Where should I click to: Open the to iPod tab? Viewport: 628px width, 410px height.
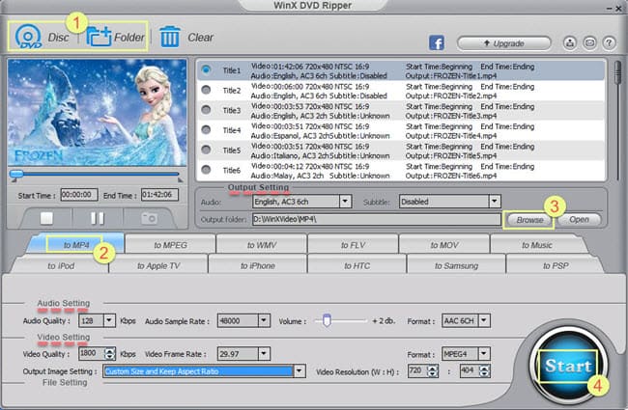[x=61, y=265]
